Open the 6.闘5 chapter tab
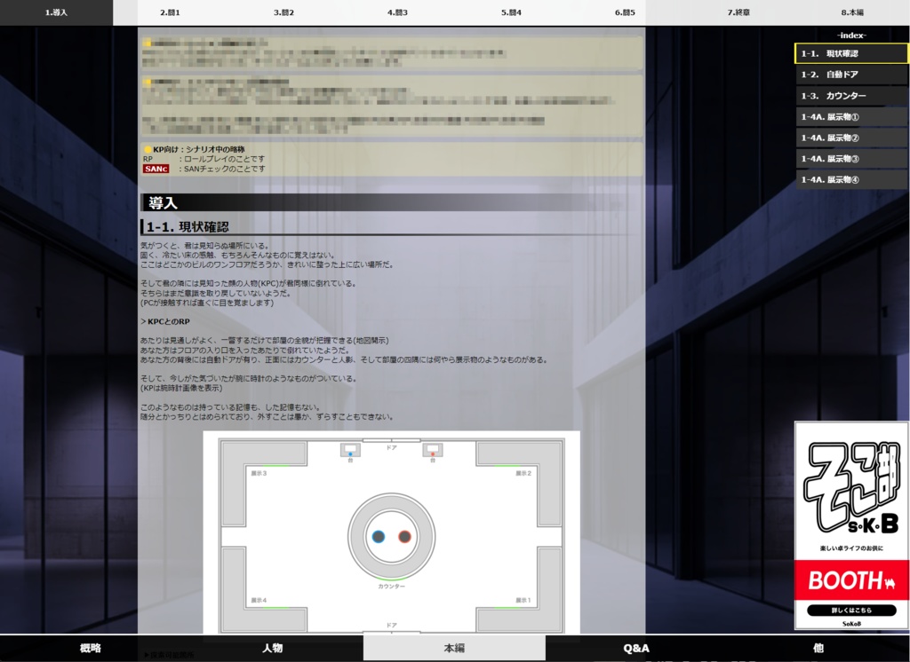This screenshot has width=910, height=662. 625,12
